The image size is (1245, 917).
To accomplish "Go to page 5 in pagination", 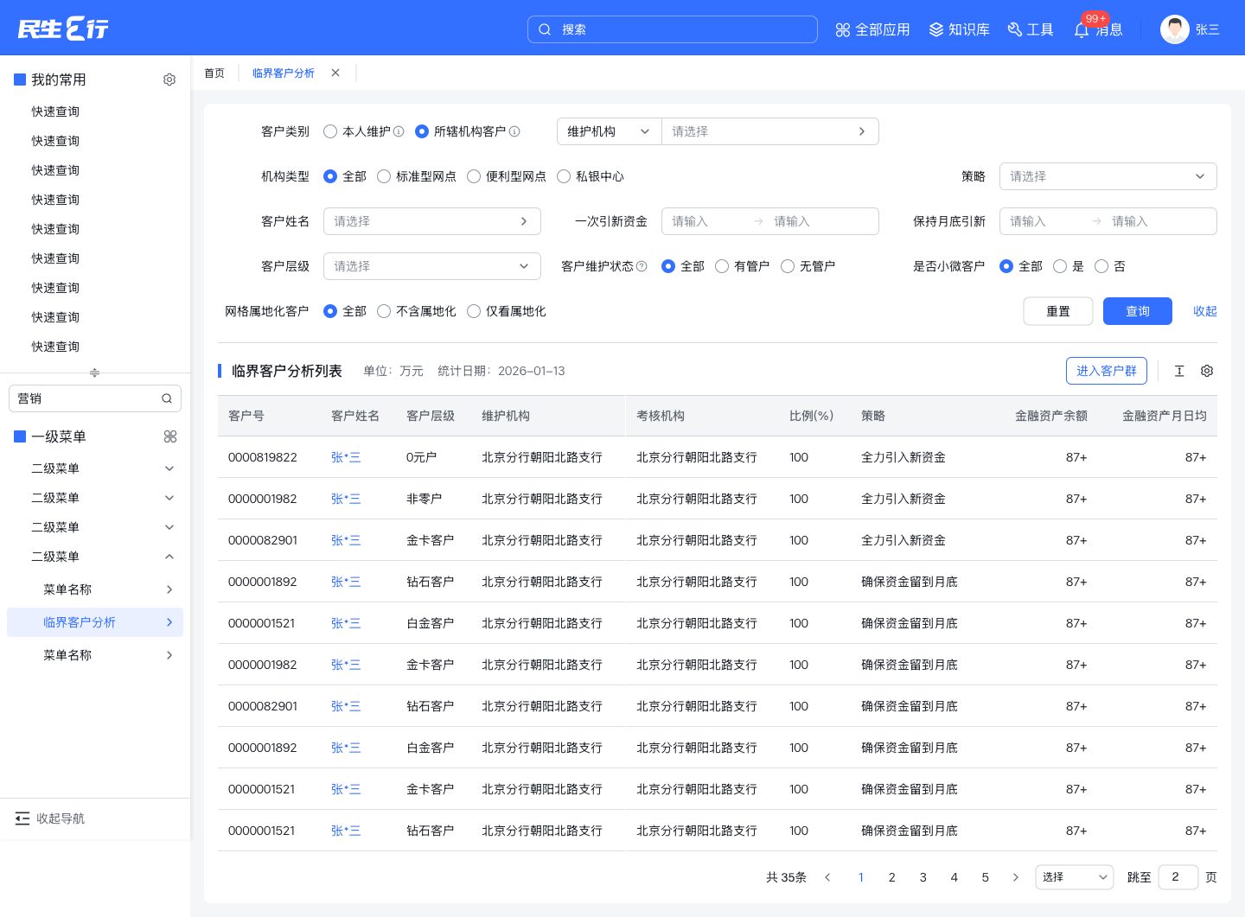I will click(986, 877).
